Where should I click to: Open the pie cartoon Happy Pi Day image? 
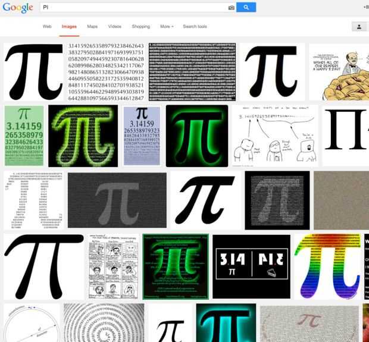point(339,72)
